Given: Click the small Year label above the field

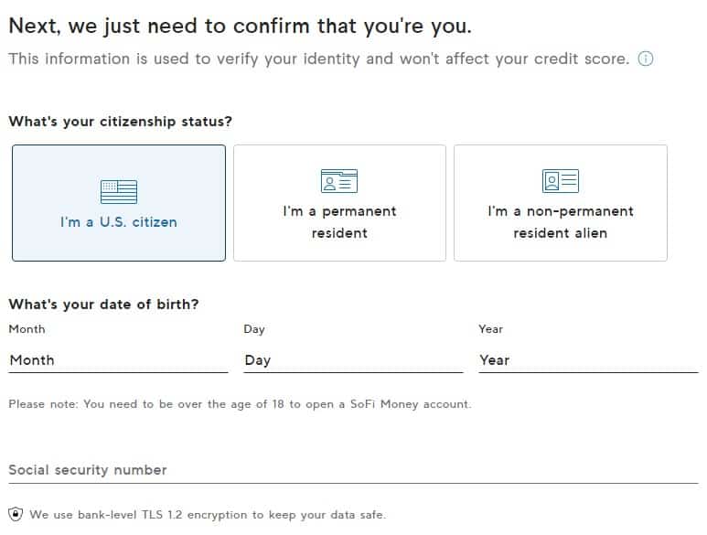Looking at the screenshot, I should (491, 329).
